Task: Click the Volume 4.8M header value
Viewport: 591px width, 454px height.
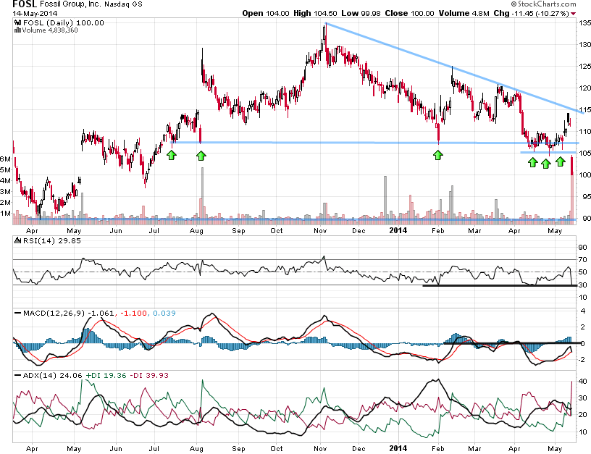Action: coord(464,13)
